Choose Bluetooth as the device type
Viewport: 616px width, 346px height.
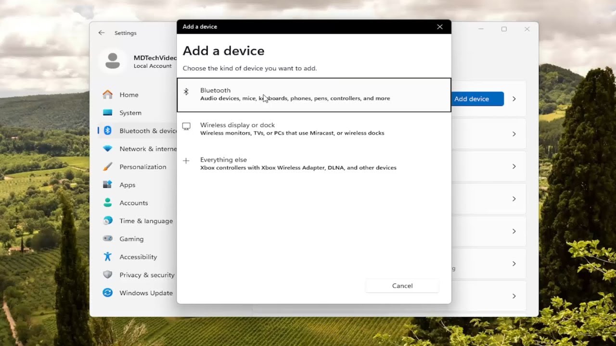[x=314, y=95]
